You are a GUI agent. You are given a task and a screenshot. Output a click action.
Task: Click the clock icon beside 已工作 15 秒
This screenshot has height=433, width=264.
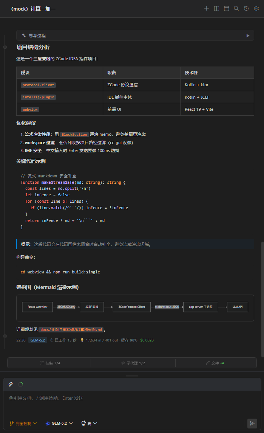(x=52, y=340)
